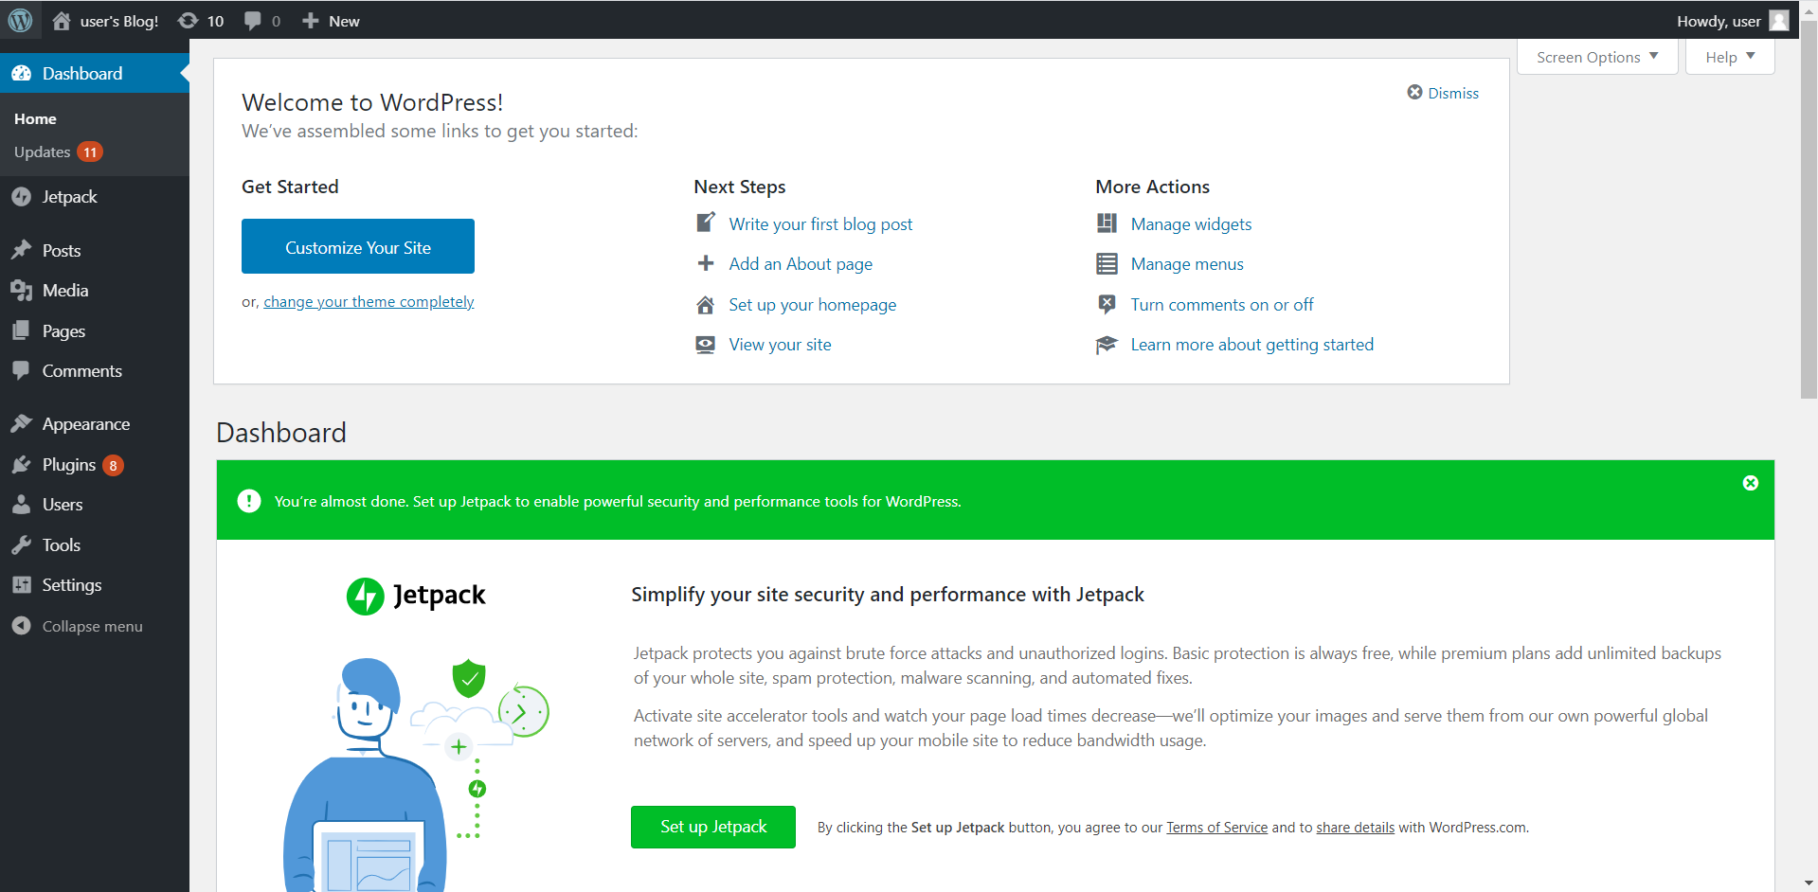Open Add an About page link
Image resolution: width=1818 pixels, height=892 pixels.
[x=801, y=263]
